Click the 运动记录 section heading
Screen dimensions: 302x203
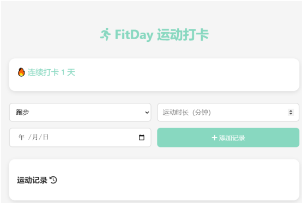click(32, 180)
